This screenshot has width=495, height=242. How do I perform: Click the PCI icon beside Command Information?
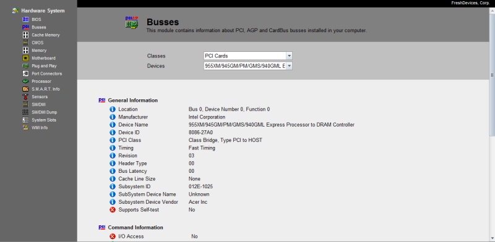pyautogui.click(x=101, y=228)
